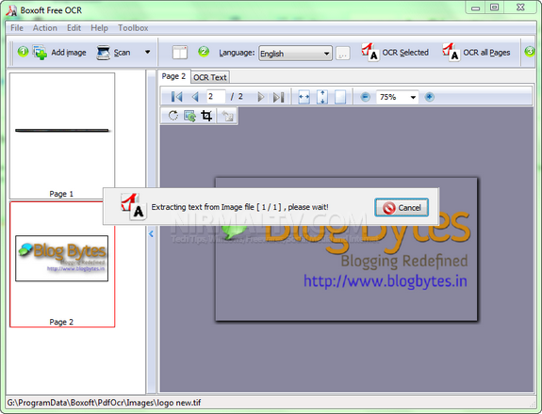Click the Add image icon
This screenshot has width=542, height=414.
coord(40,53)
